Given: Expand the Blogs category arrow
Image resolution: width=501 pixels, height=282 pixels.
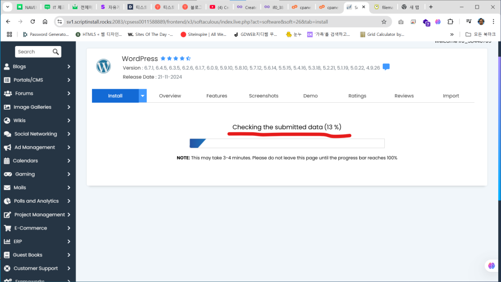Looking at the screenshot, I should pos(69,66).
